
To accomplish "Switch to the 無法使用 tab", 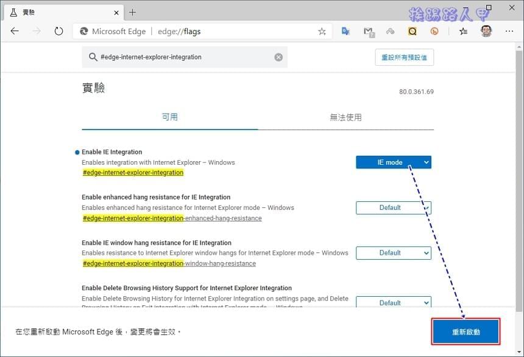I will [346, 117].
